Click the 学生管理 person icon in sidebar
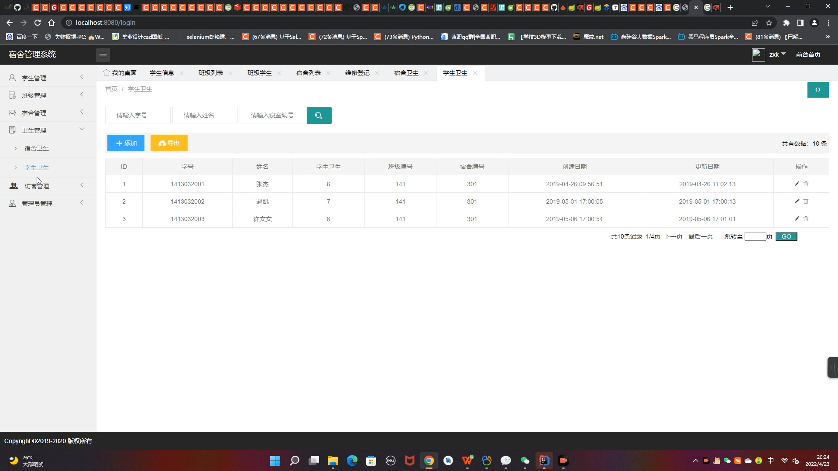838x471 pixels. tap(12, 78)
